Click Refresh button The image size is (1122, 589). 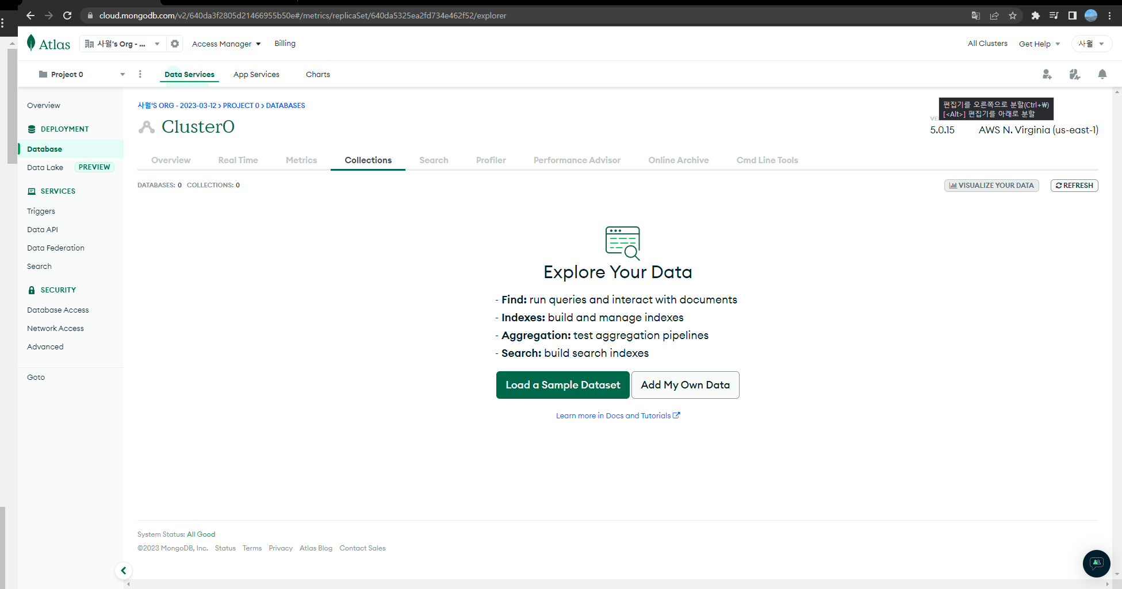(x=1074, y=186)
